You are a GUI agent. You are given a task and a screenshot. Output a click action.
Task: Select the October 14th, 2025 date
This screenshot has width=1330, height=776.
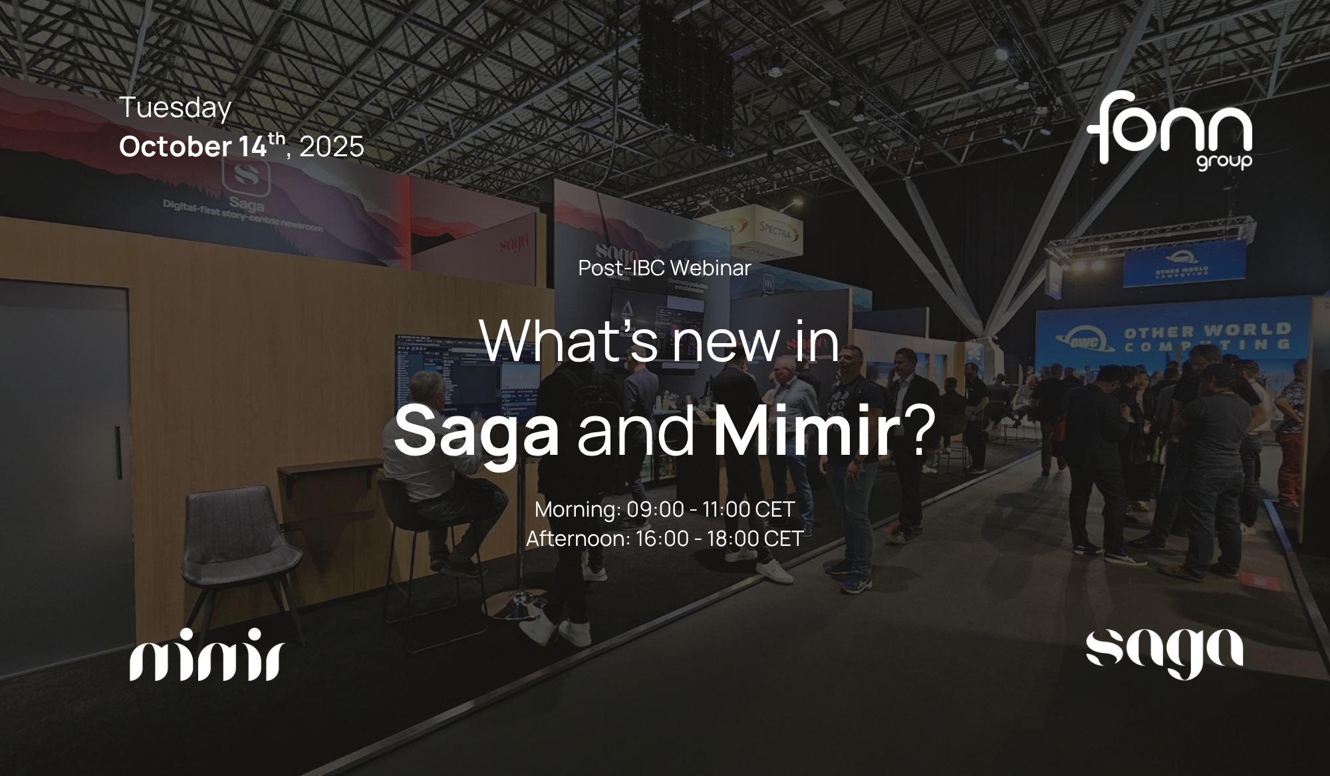[x=241, y=146]
